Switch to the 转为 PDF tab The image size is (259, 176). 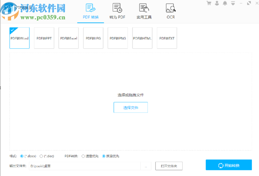[117, 11]
